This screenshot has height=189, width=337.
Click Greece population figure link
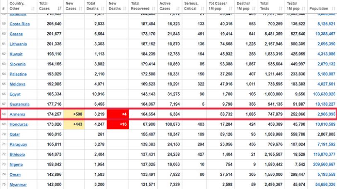coord(325,34)
